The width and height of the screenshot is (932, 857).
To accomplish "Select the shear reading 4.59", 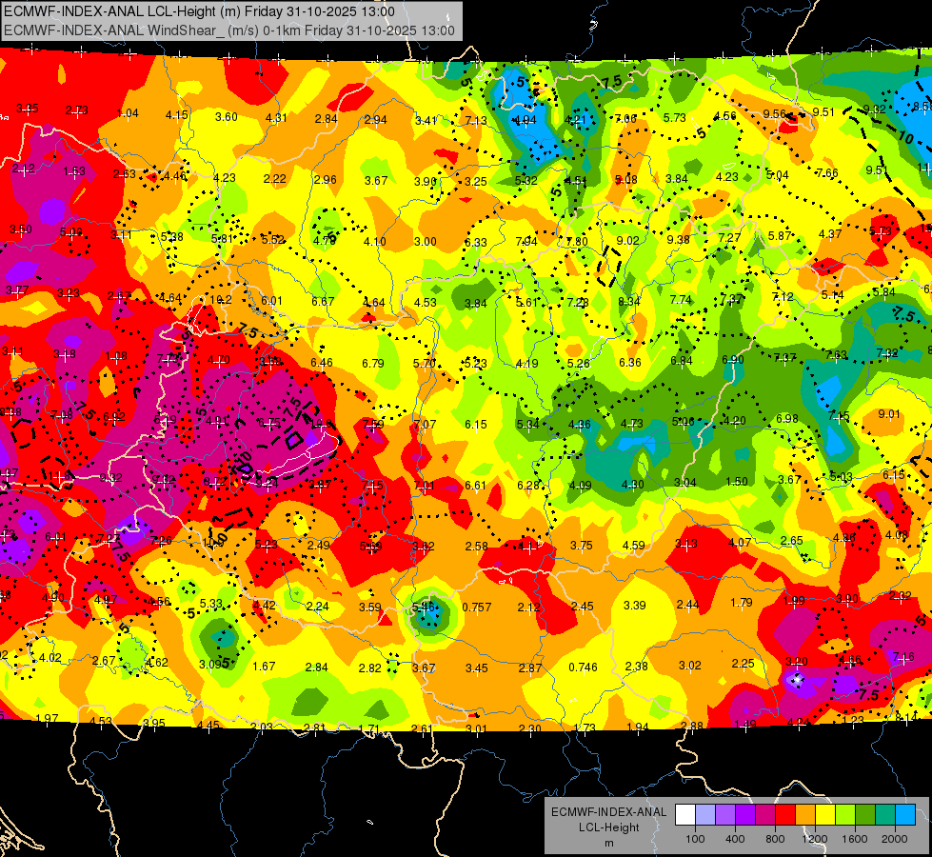I will click(634, 545).
